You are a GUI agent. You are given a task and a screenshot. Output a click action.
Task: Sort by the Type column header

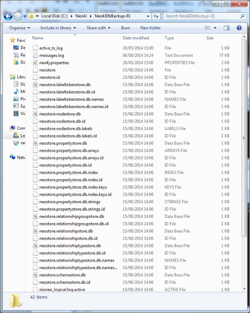point(169,38)
